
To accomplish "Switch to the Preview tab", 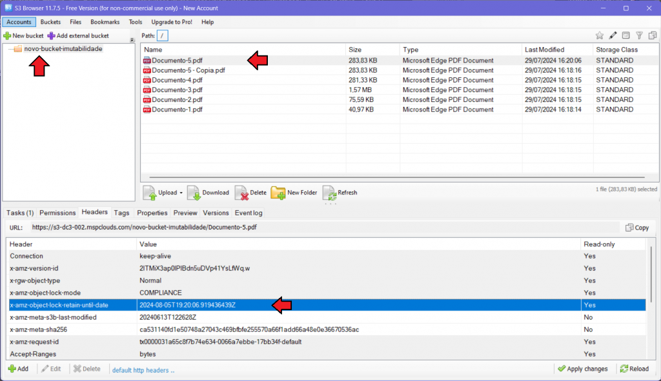I will [185, 213].
